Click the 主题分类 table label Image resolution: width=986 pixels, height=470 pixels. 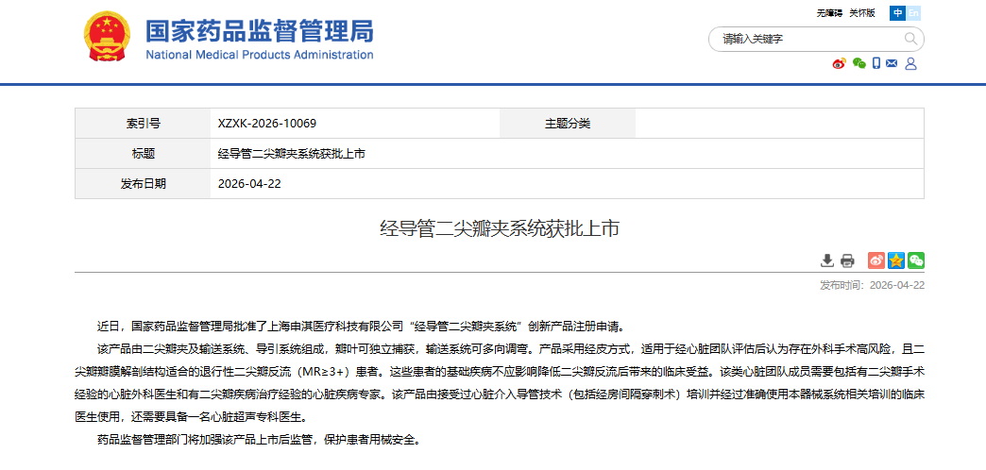(568, 124)
